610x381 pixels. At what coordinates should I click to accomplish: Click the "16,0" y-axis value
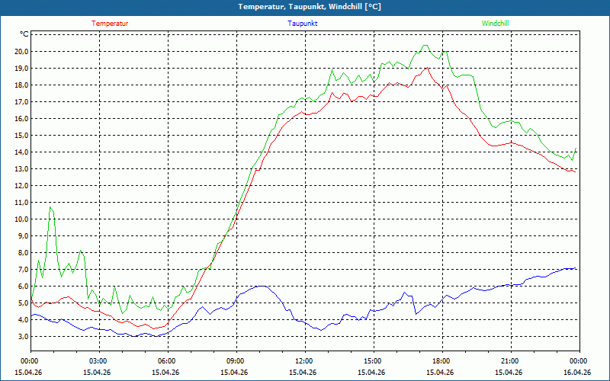[22, 119]
